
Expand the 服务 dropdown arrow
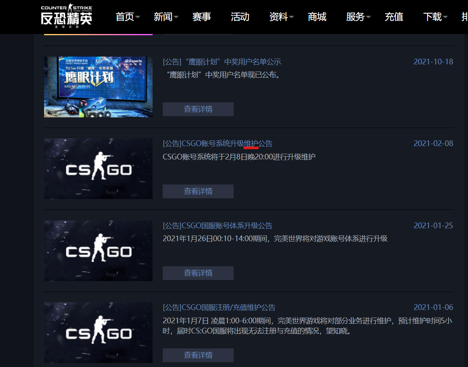point(368,17)
